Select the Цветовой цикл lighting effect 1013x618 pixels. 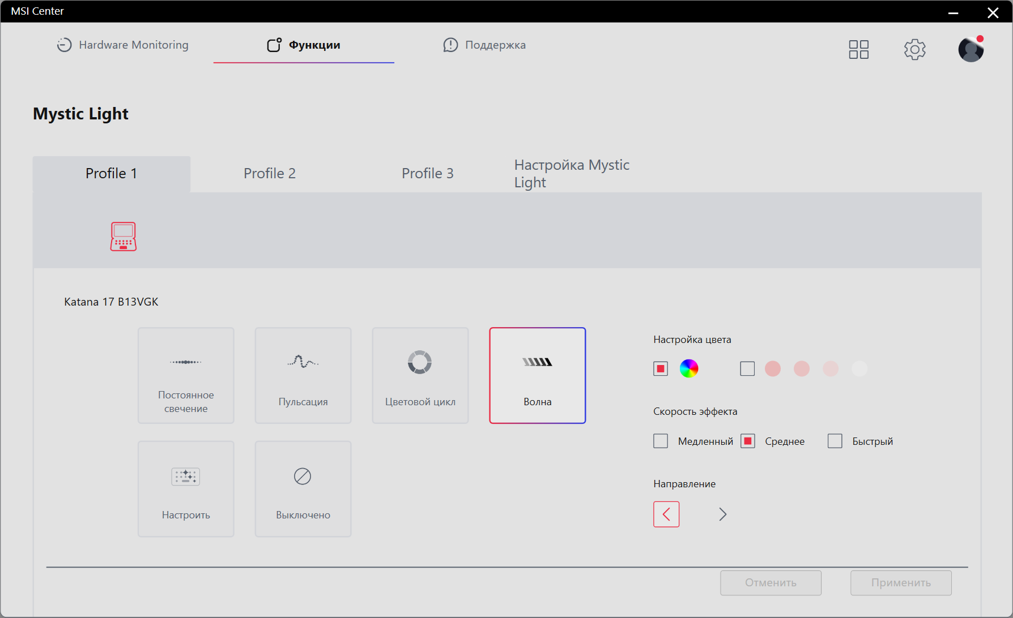[420, 375]
